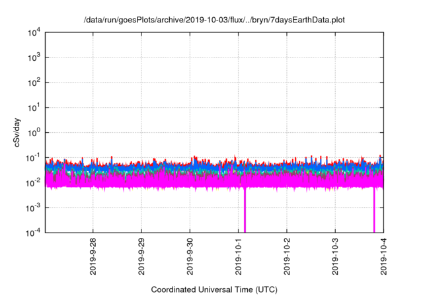
Task: Click the plot title file path
Action: click(x=214, y=20)
